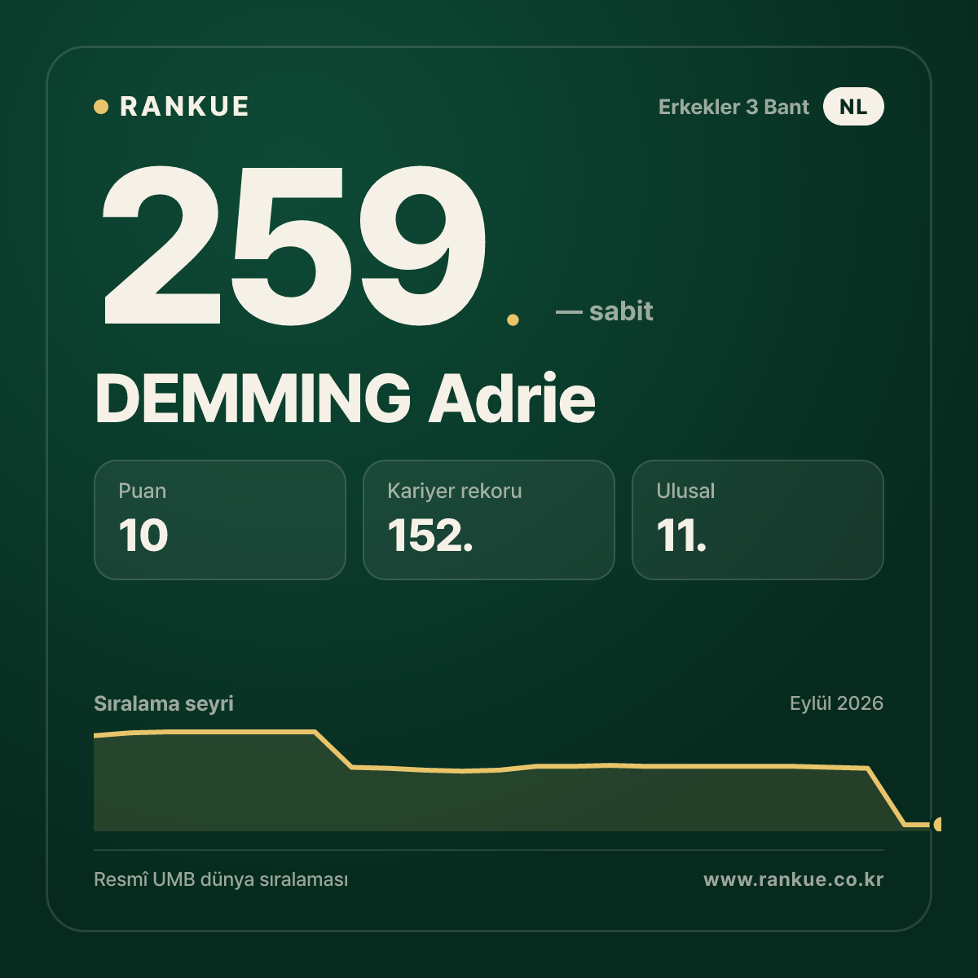Click the NL country badge
Viewport: 978px width, 978px height.
(x=853, y=107)
